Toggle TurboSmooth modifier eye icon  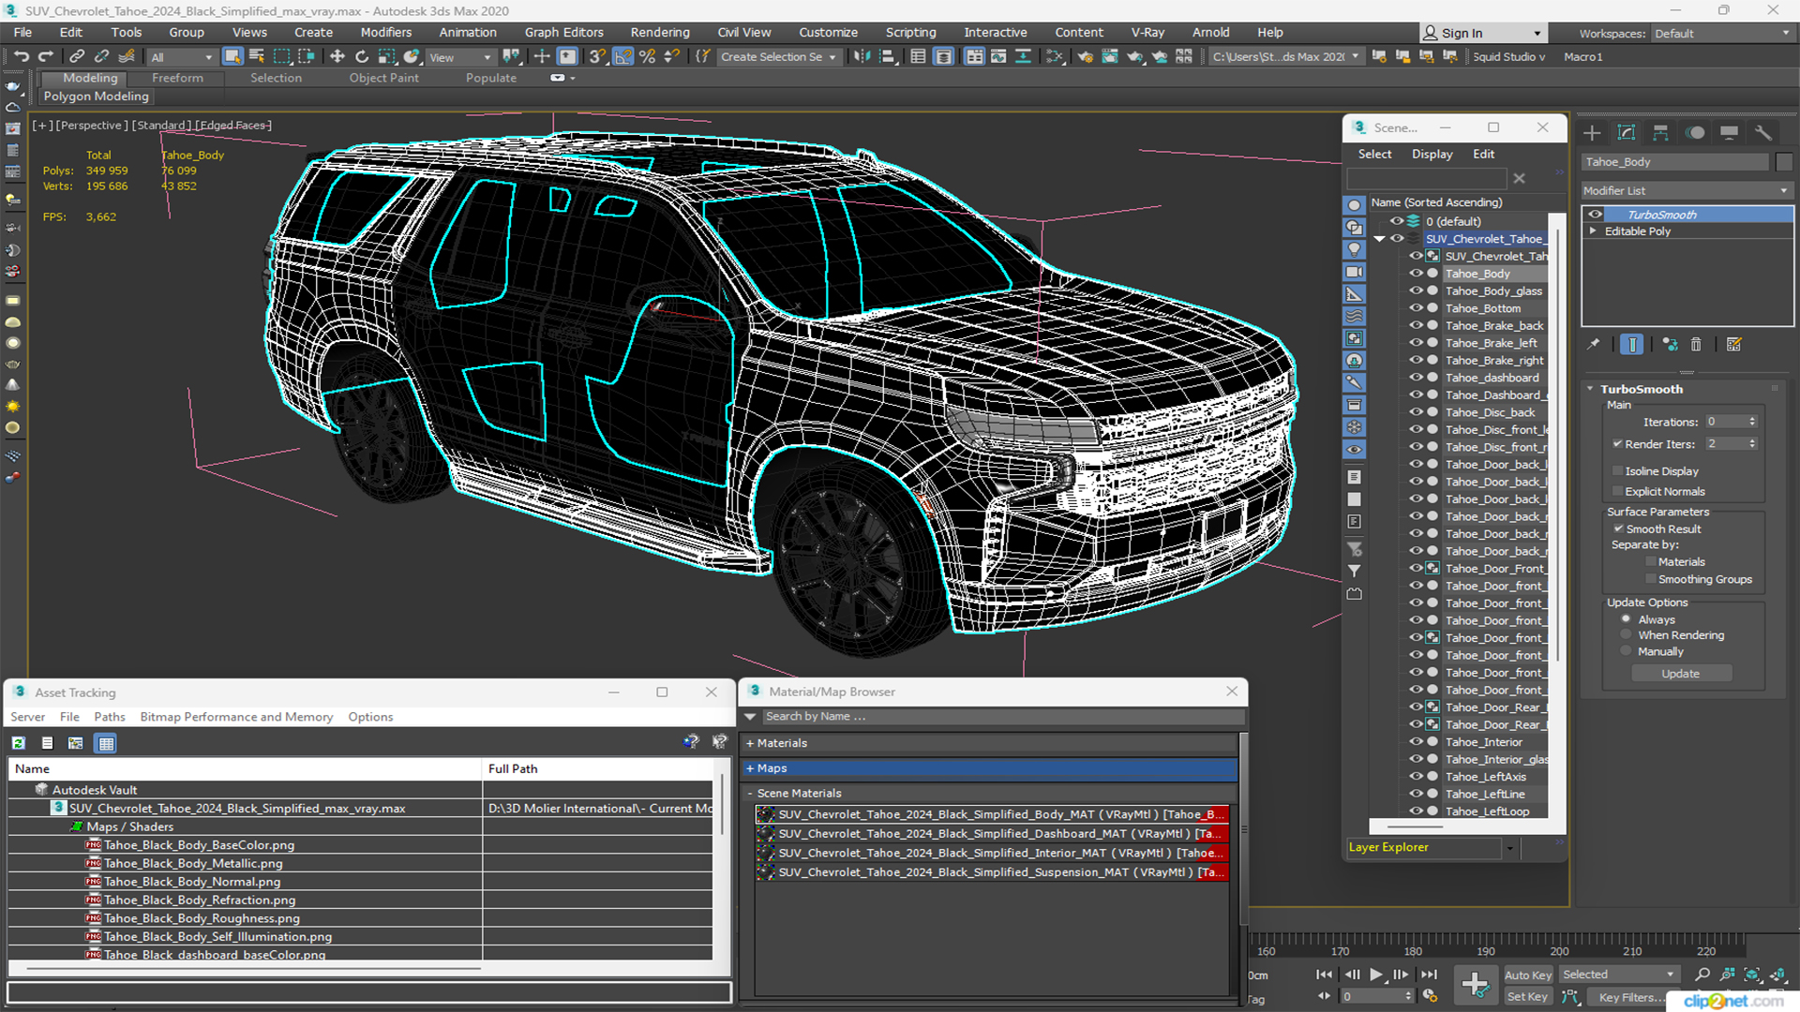1595,215
